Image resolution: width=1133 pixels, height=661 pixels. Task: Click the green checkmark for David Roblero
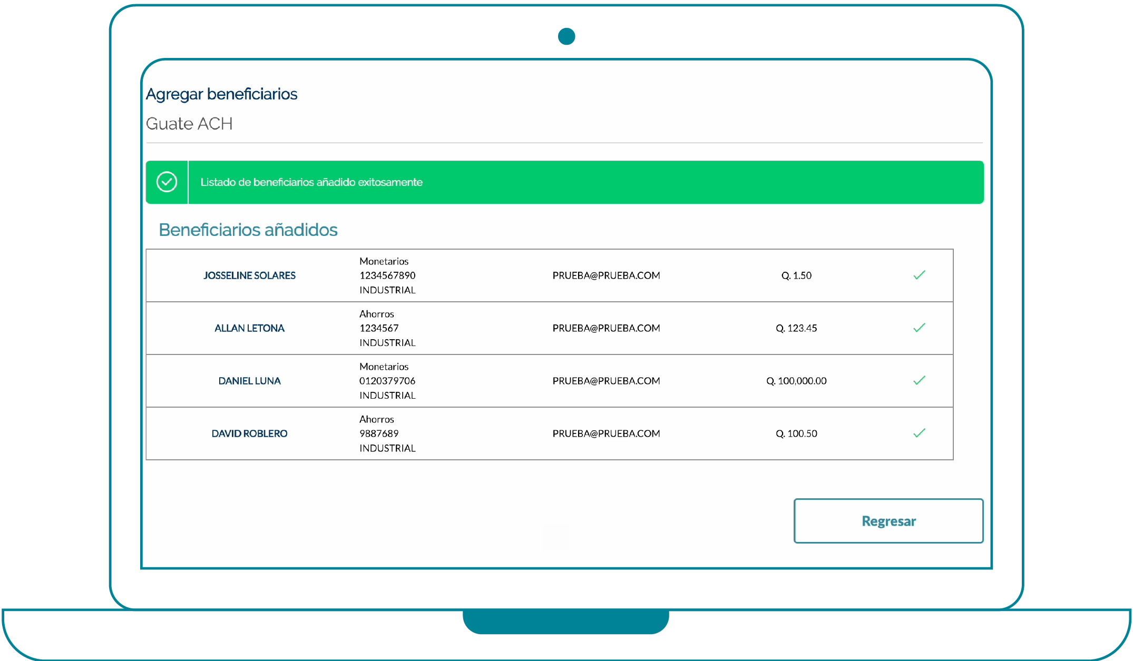pos(919,433)
